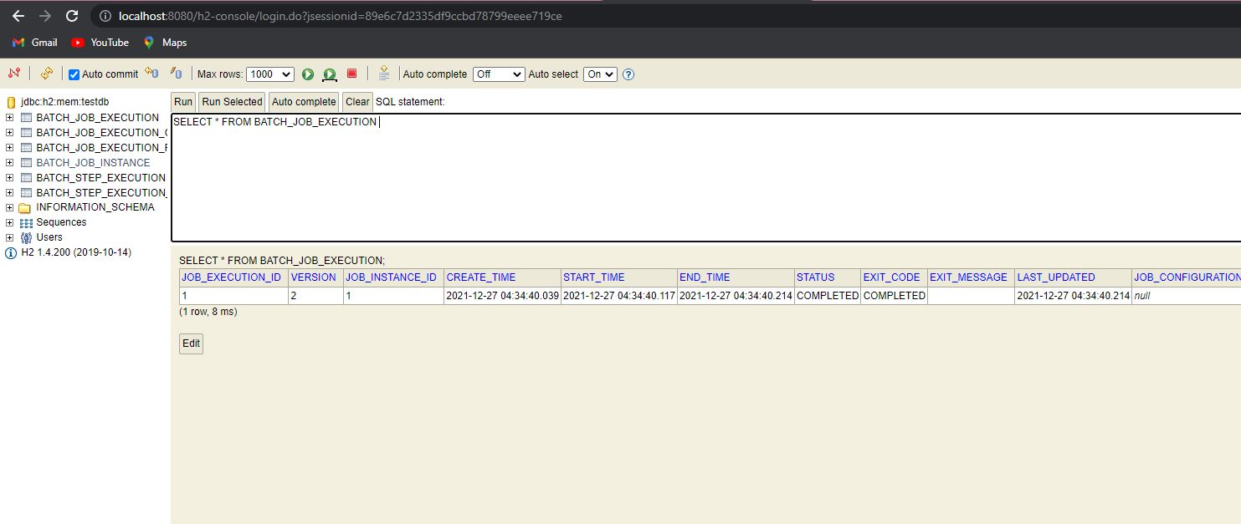The width and height of the screenshot is (1241, 524).
Task: Click the green Run icon in toolbar
Action: (x=308, y=74)
